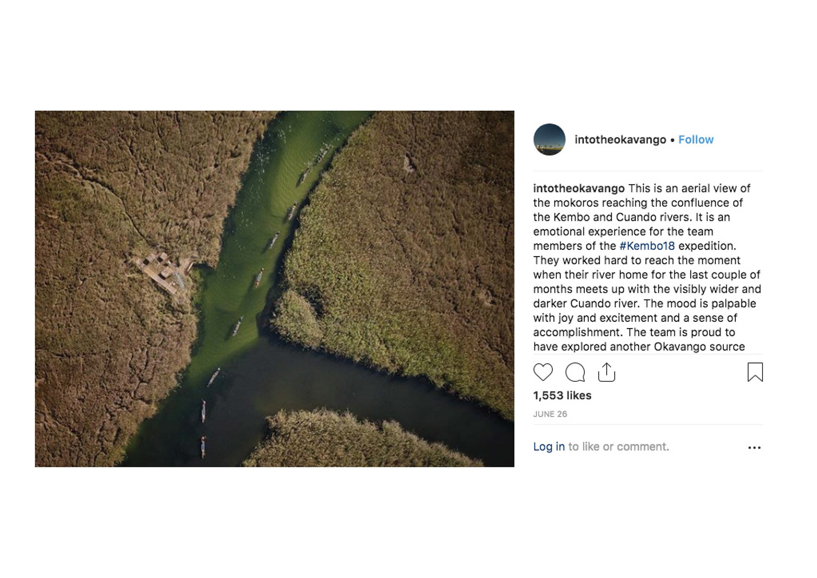Click the bold intotheokavango name in the caption
Screen dimensions: 817x578
coord(578,188)
